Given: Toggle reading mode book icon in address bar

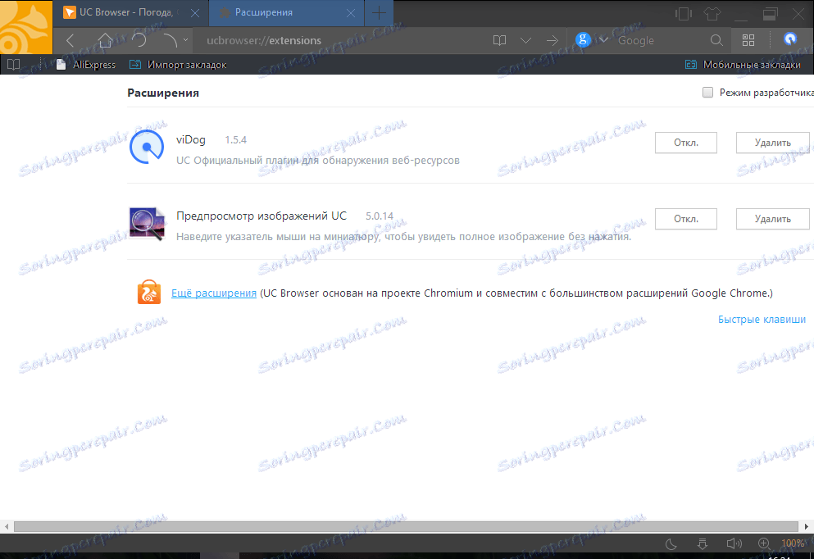Looking at the screenshot, I should (x=499, y=40).
